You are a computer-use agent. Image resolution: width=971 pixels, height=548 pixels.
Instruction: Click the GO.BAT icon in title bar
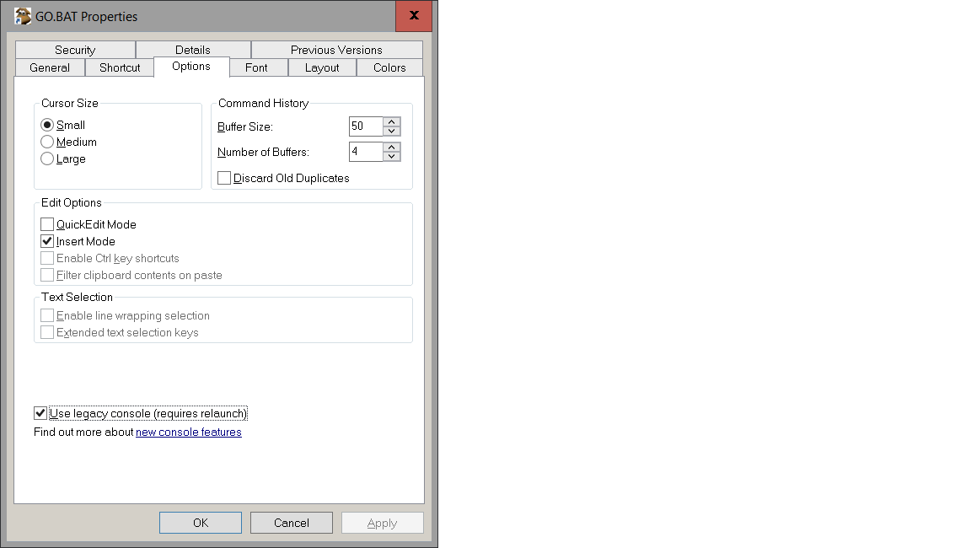click(x=23, y=16)
